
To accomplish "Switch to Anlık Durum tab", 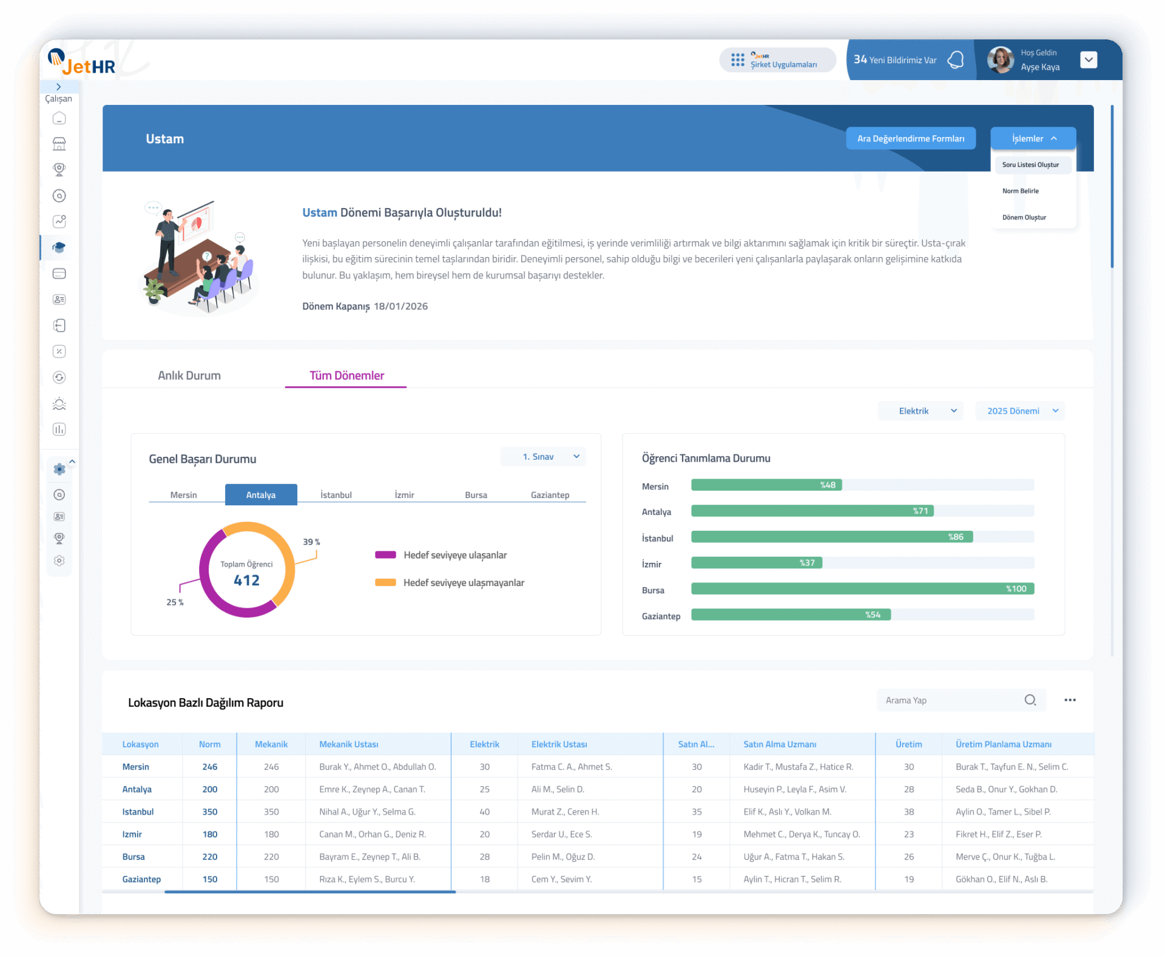I will point(189,375).
